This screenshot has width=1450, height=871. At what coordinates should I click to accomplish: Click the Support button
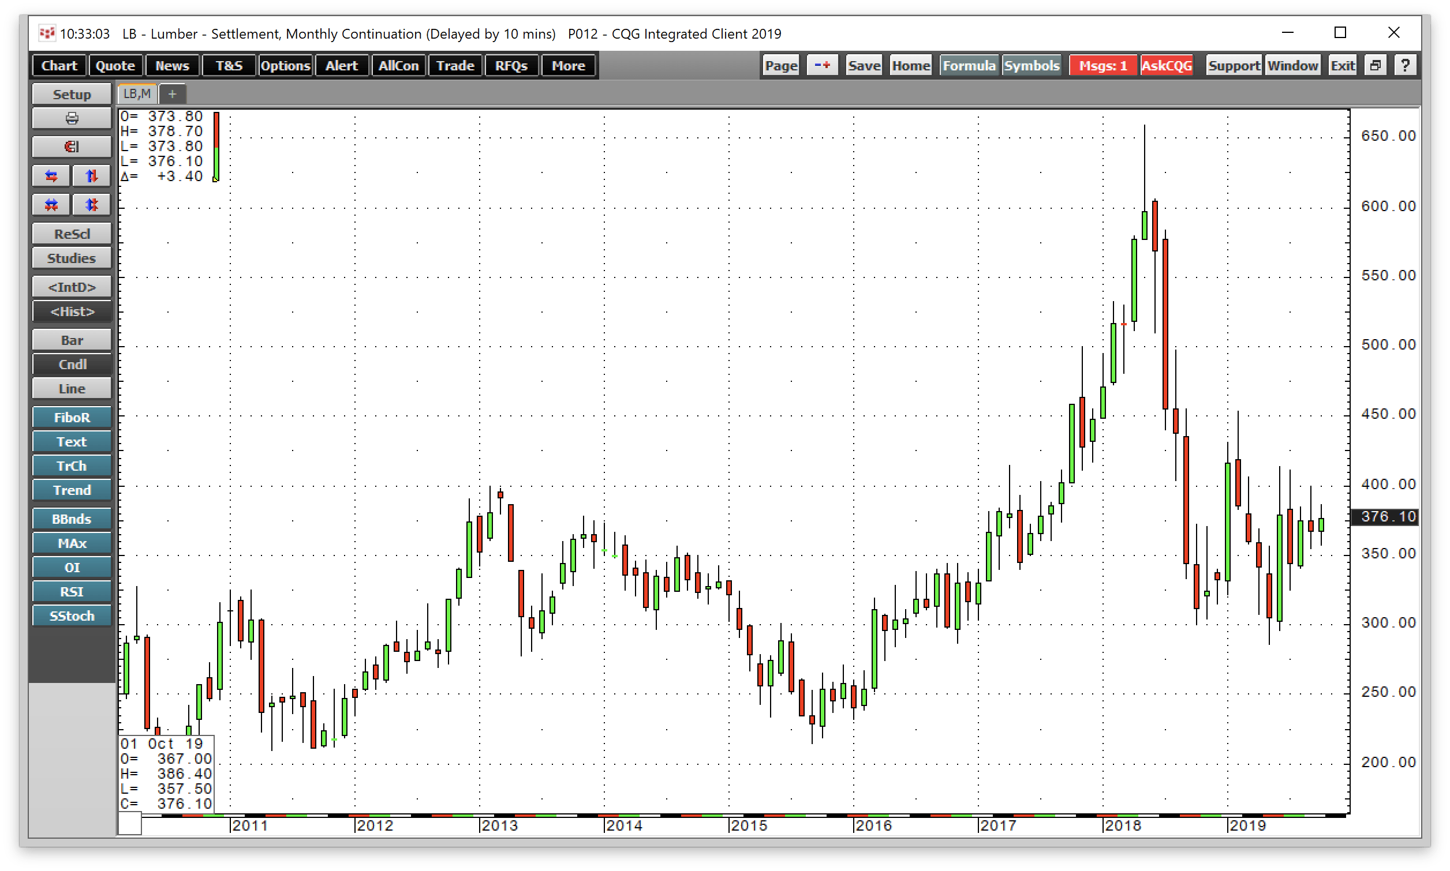coord(1234,65)
